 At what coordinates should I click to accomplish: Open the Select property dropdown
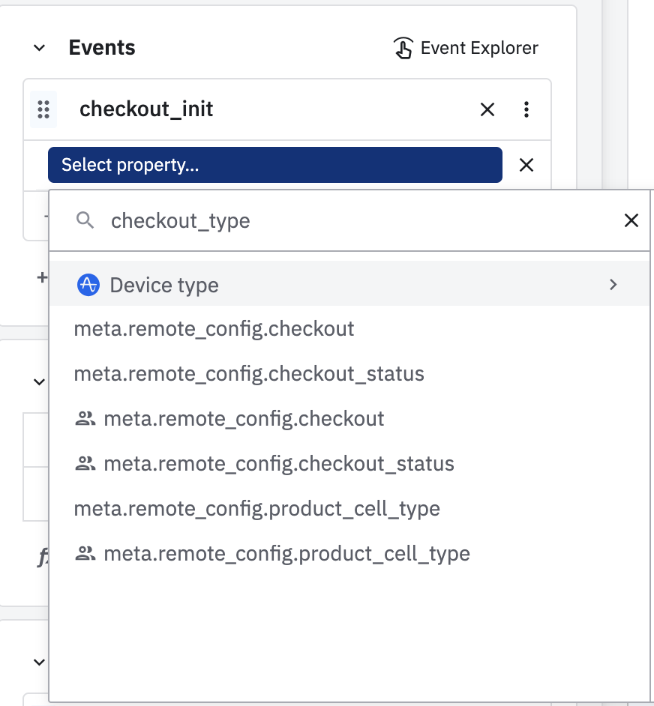coord(274,165)
